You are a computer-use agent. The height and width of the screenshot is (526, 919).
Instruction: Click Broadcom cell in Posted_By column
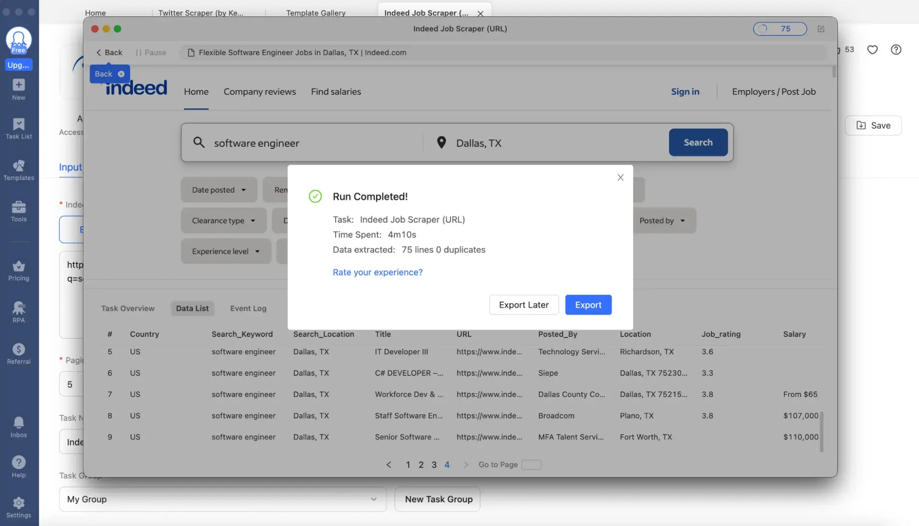pos(556,415)
